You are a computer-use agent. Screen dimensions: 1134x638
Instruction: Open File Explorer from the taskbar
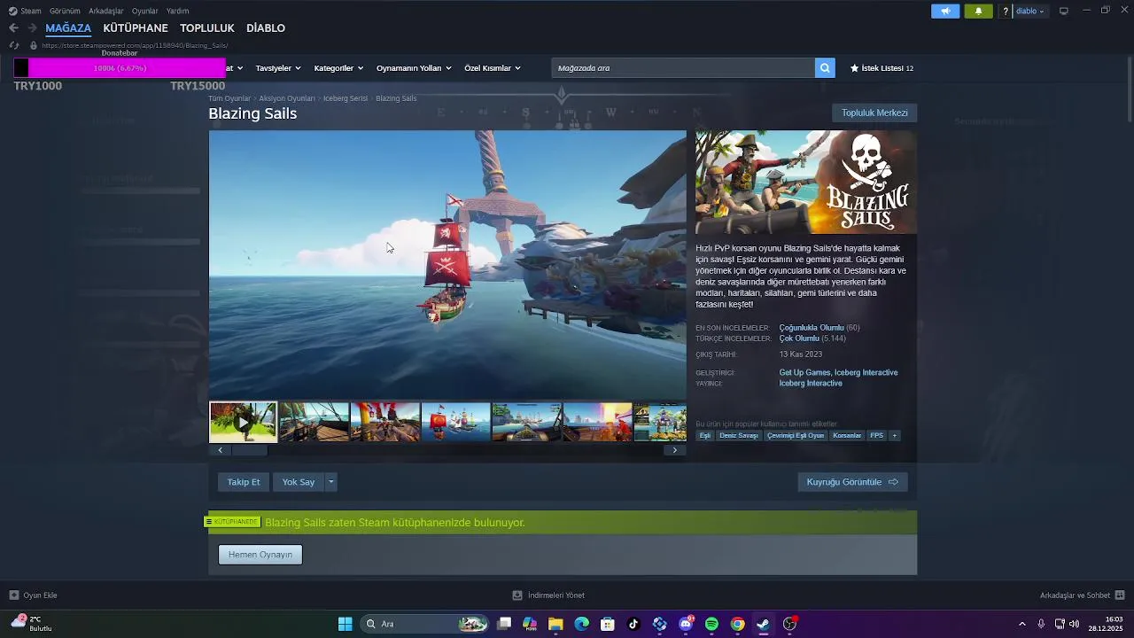[x=555, y=624]
